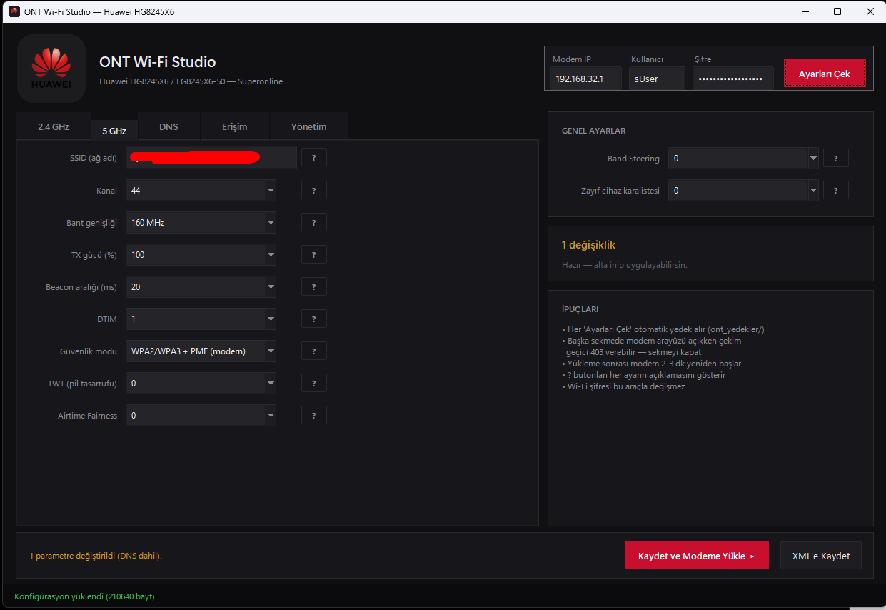Viewport: 886px width, 610px height.
Task: Click the 'GENEL AYARLAR' heading
Action: coord(594,131)
